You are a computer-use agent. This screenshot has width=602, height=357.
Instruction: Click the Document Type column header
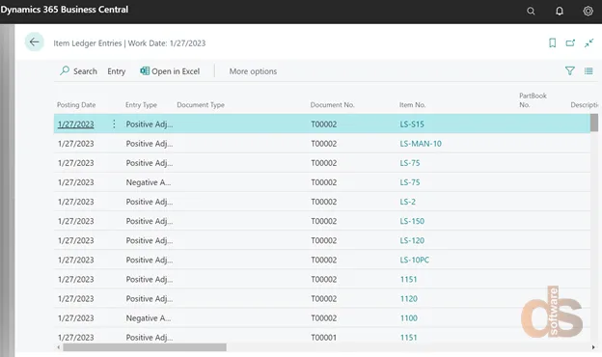201,105
